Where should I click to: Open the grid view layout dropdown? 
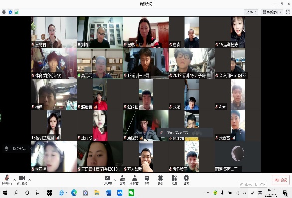click(272, 12)
